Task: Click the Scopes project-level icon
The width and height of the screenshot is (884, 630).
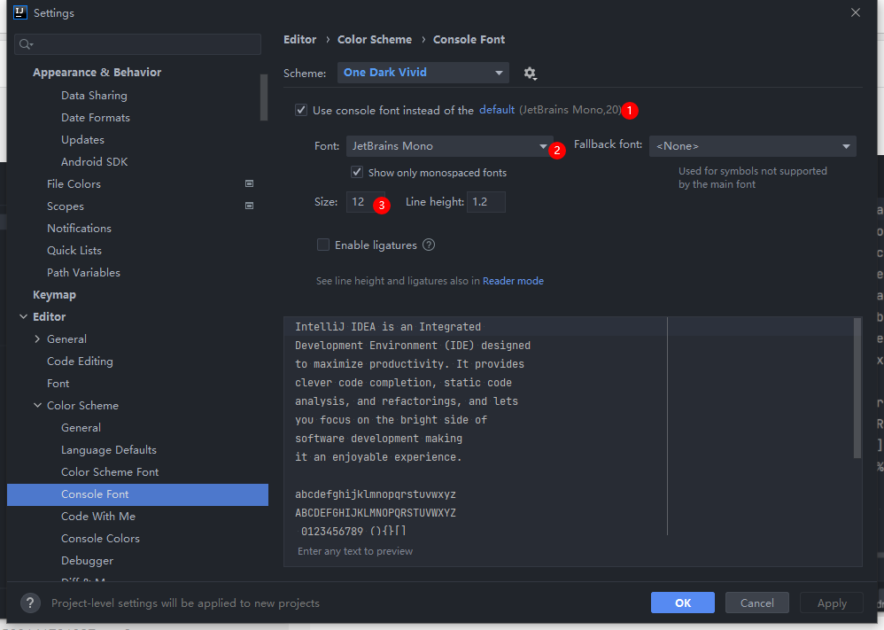Action: 249,206
